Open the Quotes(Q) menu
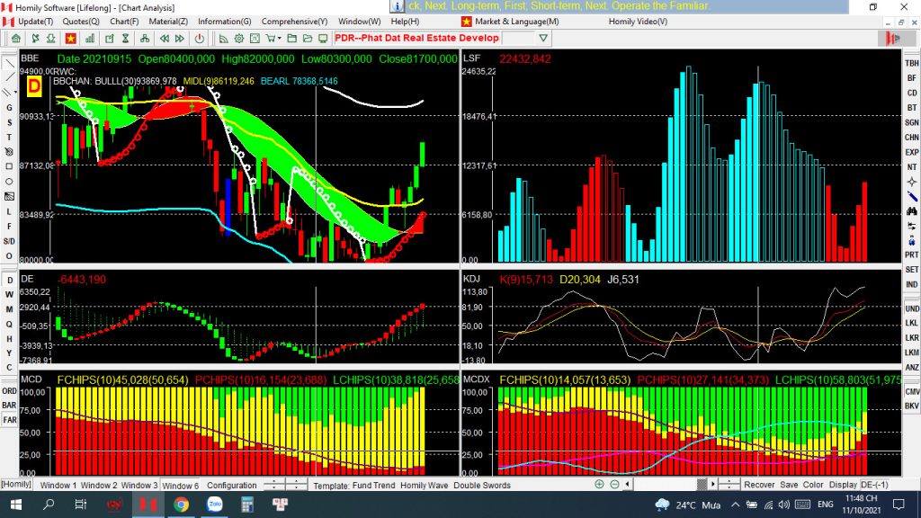 tap(81, 22)
